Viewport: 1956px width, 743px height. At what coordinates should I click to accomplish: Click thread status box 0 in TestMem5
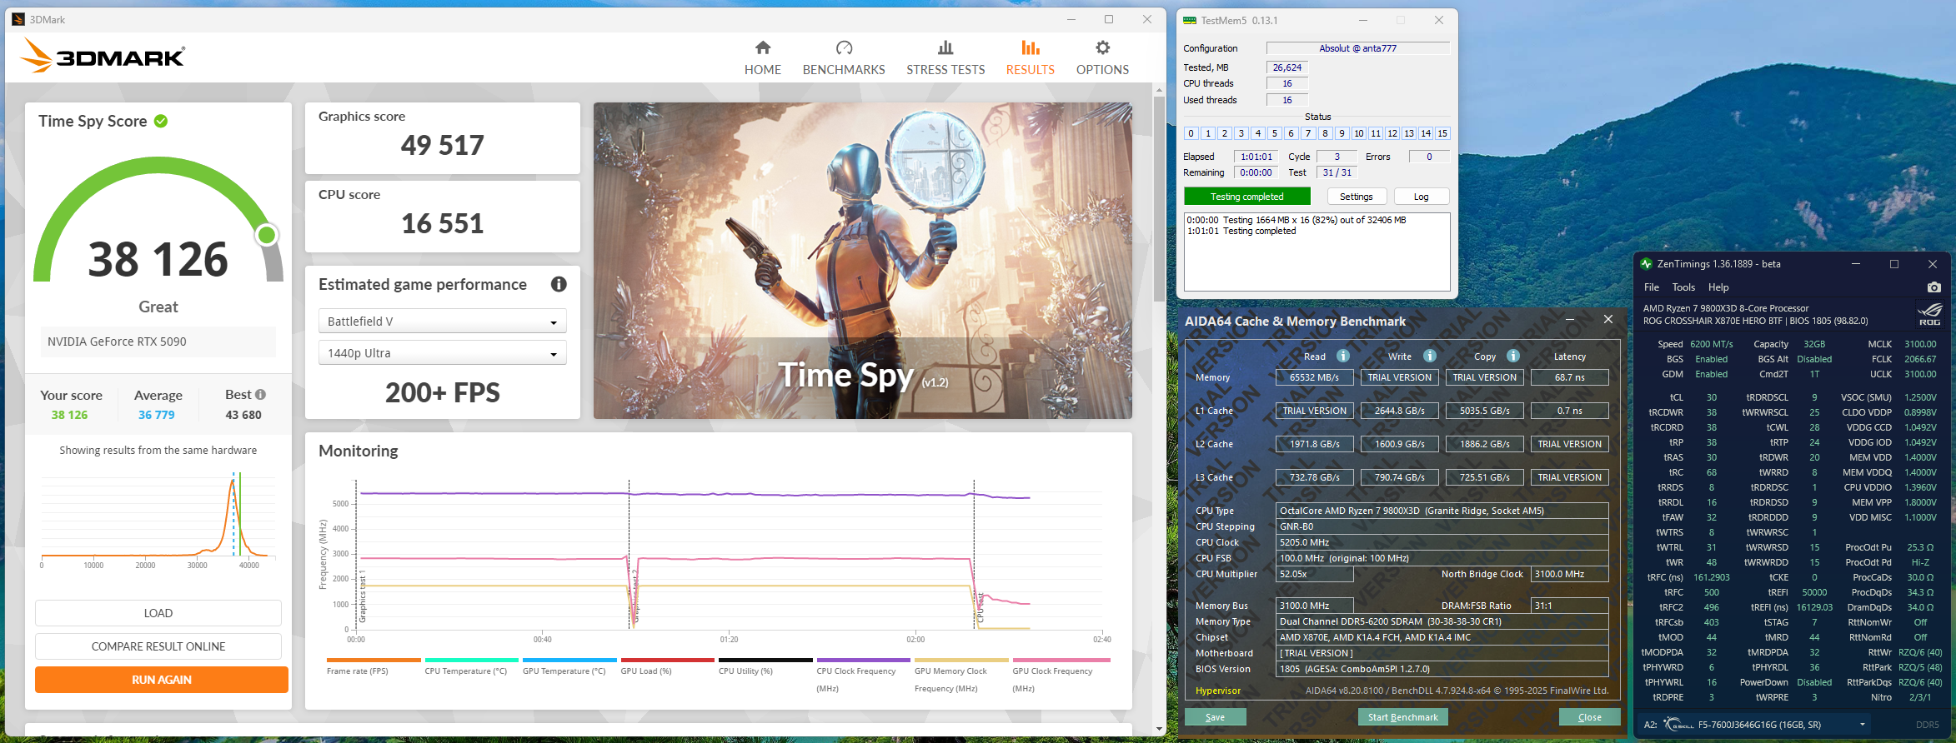(x=1191, y=133)
